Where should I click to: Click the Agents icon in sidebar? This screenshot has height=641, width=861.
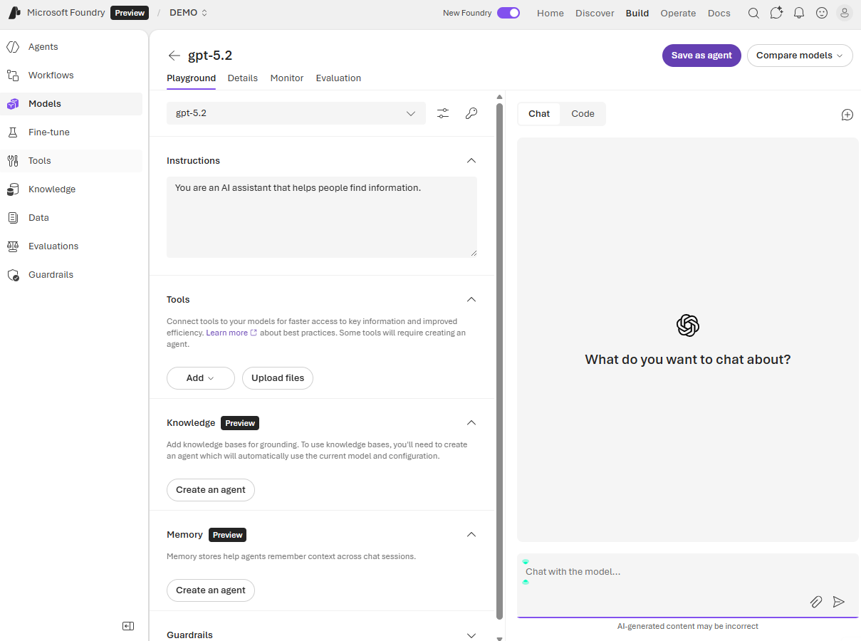point(13,47)
